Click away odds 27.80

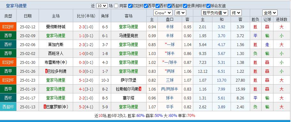click(240, 80)
